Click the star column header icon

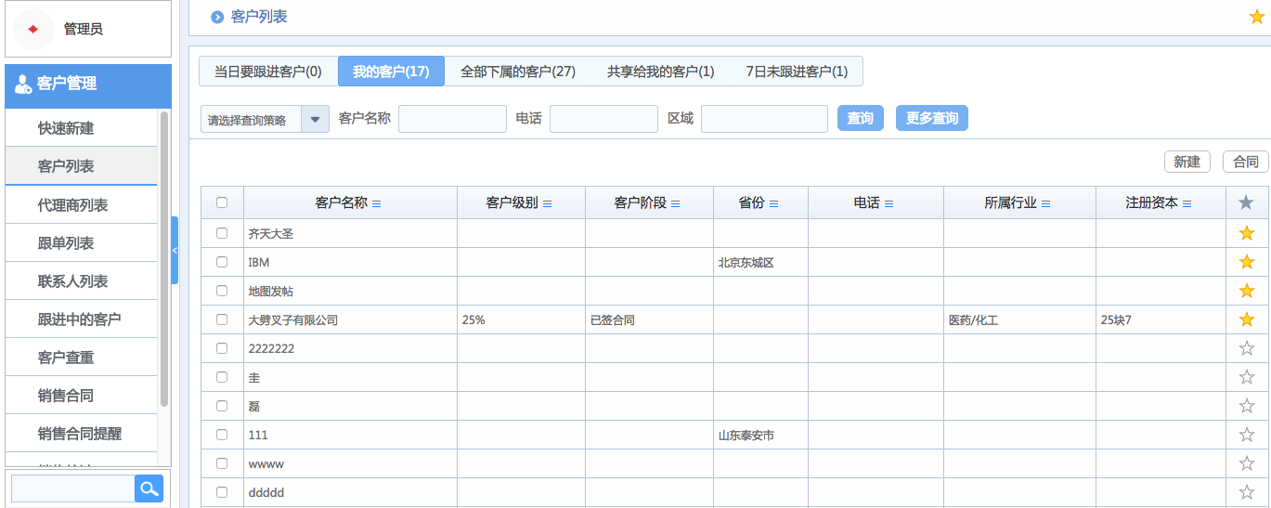1246,202
